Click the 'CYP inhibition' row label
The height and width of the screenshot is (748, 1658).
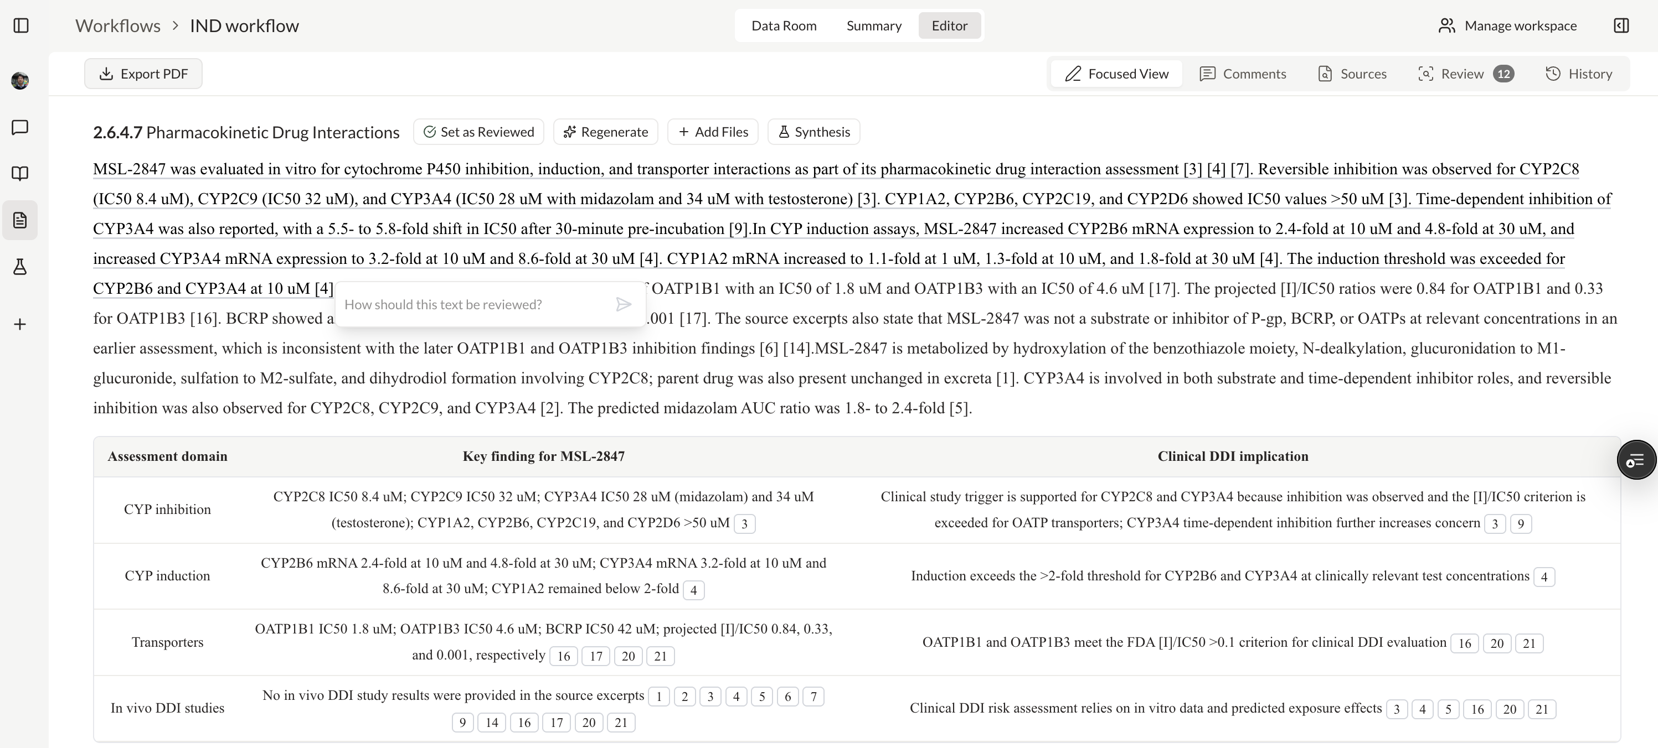[x=167, y=510]
